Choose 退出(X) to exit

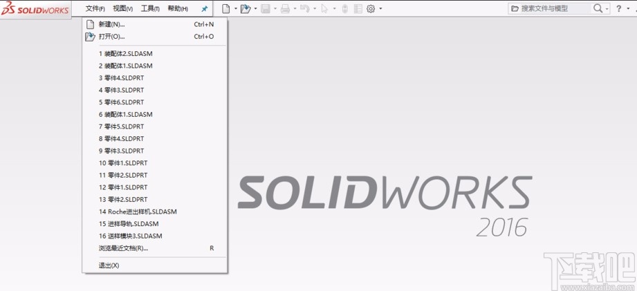[x=155, y=265]
